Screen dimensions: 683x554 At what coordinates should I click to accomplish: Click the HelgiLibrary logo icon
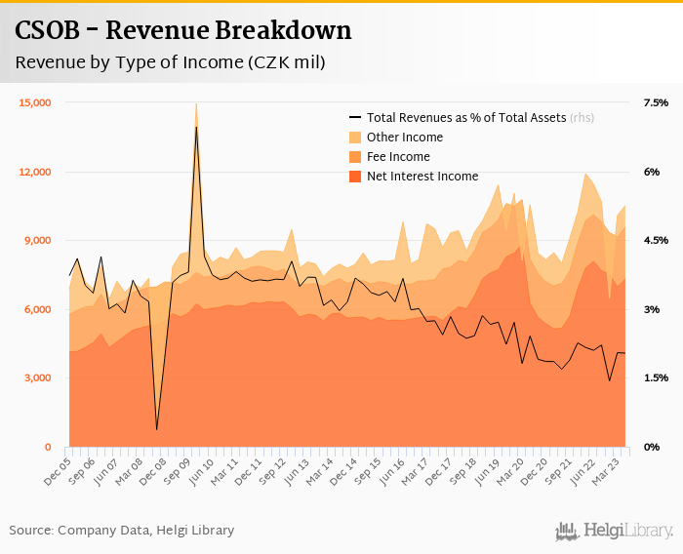point(567,532)
